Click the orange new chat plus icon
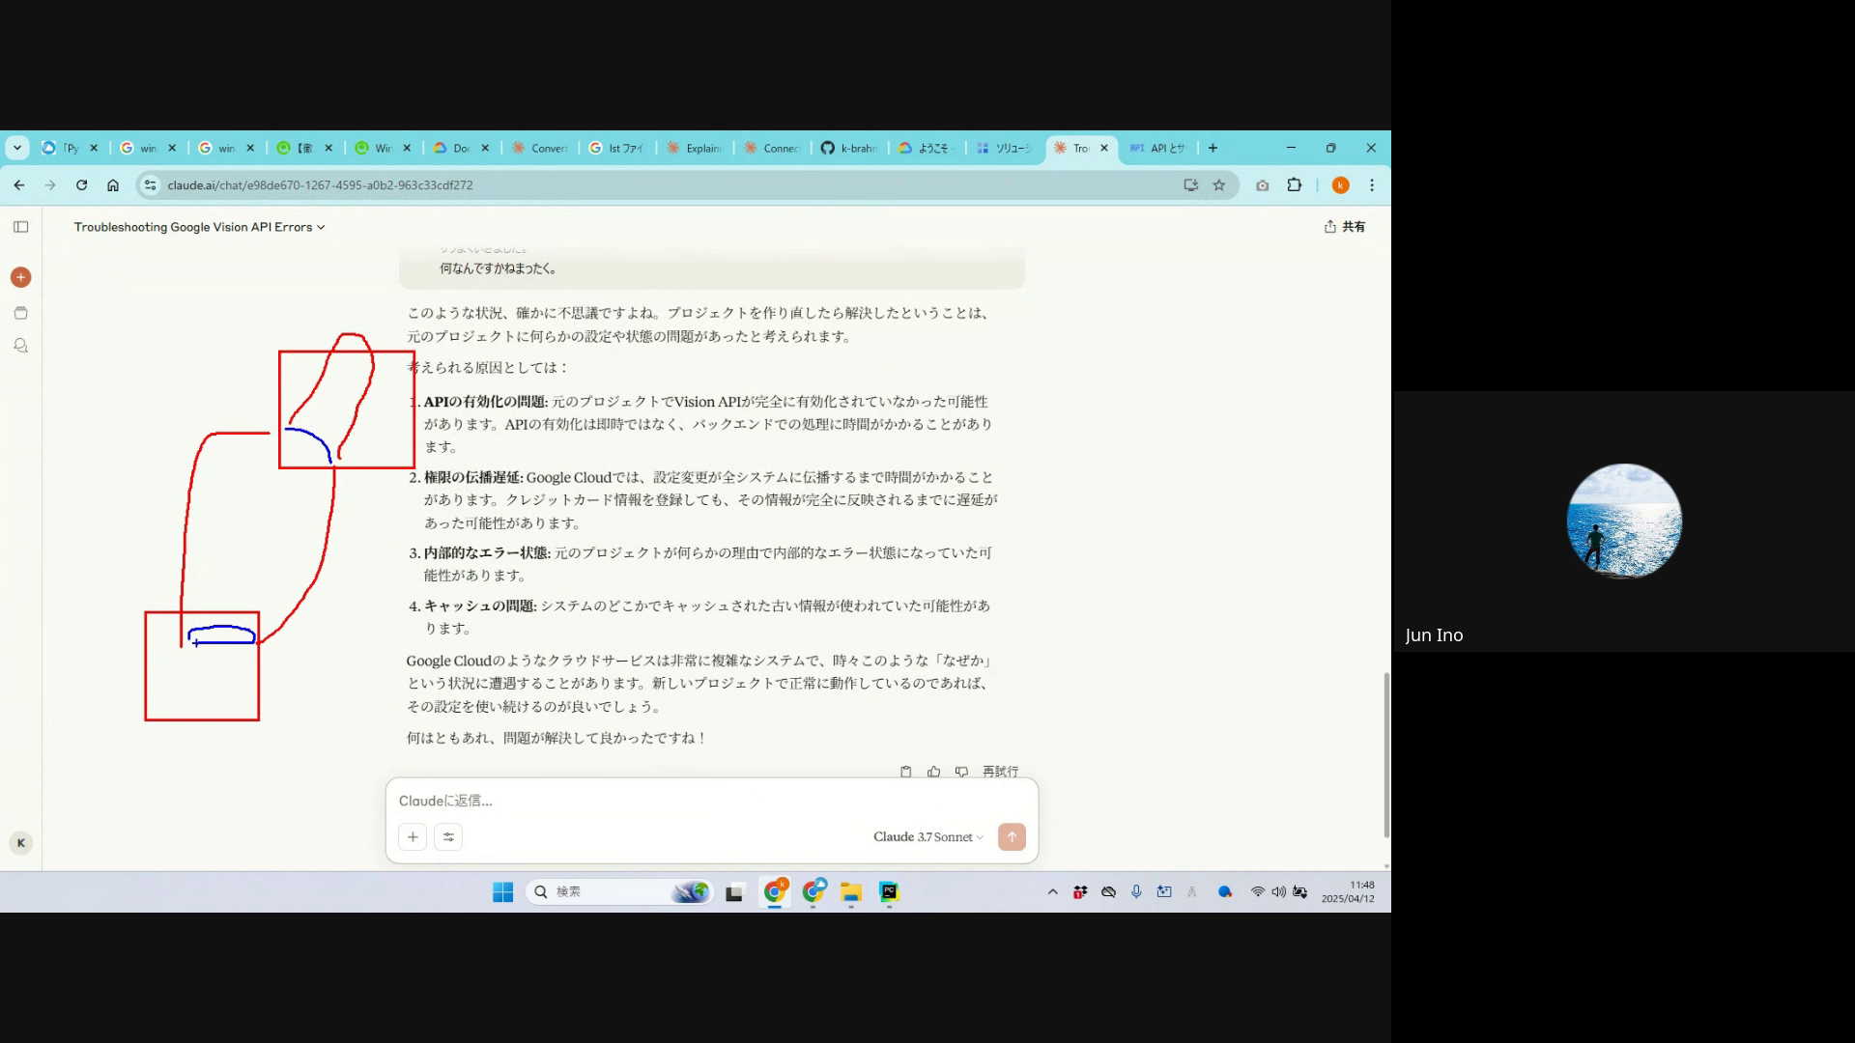The image size is (1855, 1043). pyautogui.click(x=20, y=277)
